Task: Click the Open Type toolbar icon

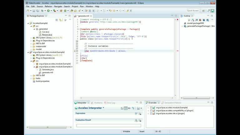Action: coord(72,11)
